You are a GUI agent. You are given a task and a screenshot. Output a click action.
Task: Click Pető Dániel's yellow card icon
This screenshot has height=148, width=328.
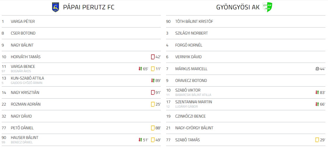coord(153,128)
